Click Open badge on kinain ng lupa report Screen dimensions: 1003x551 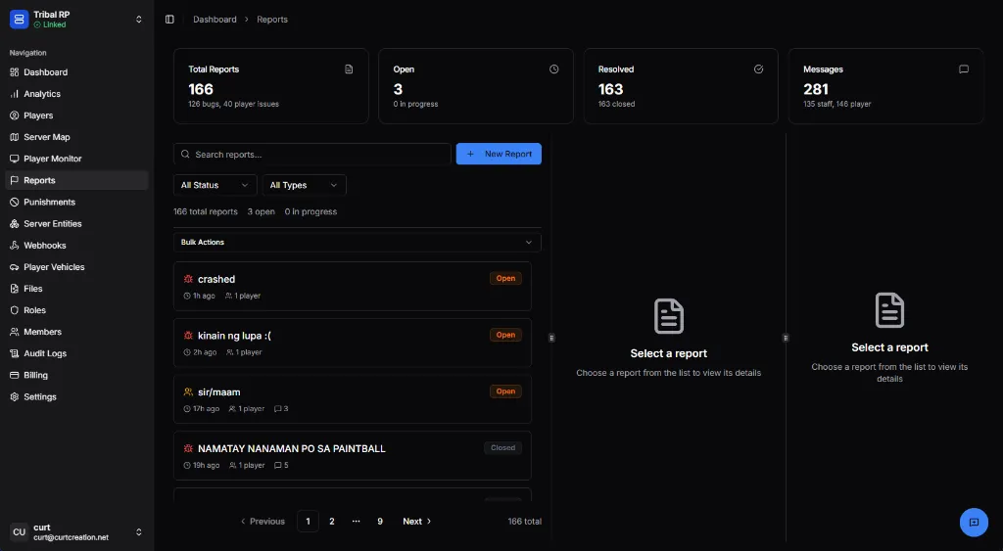pyautogui.click(x=505, y=335)
